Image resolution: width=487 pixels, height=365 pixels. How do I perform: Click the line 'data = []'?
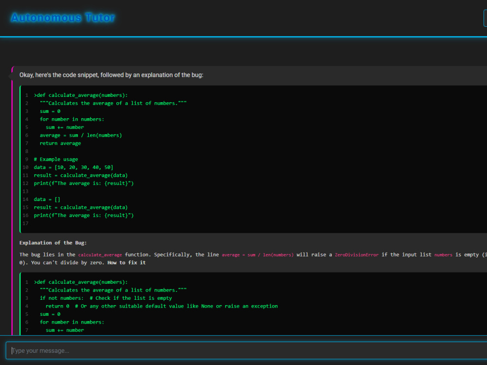click(47, 199)
